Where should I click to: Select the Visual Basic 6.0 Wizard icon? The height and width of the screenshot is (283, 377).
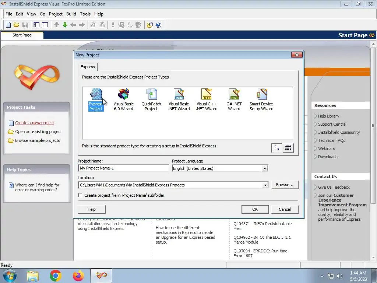pyautogui.click(x=124, y=99)
